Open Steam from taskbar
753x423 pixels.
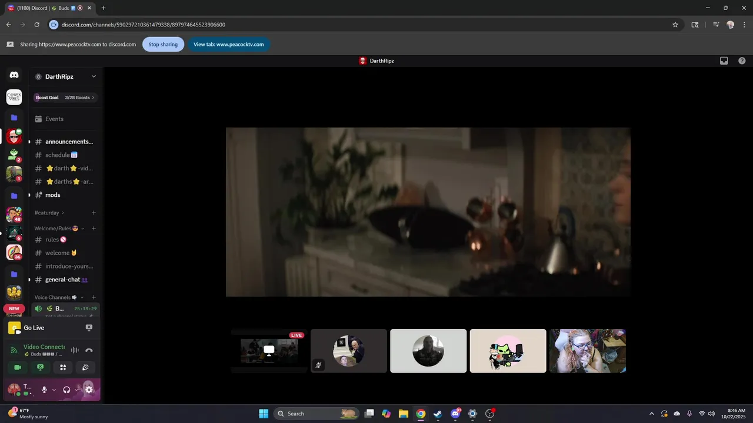click(x=438, y=414)
